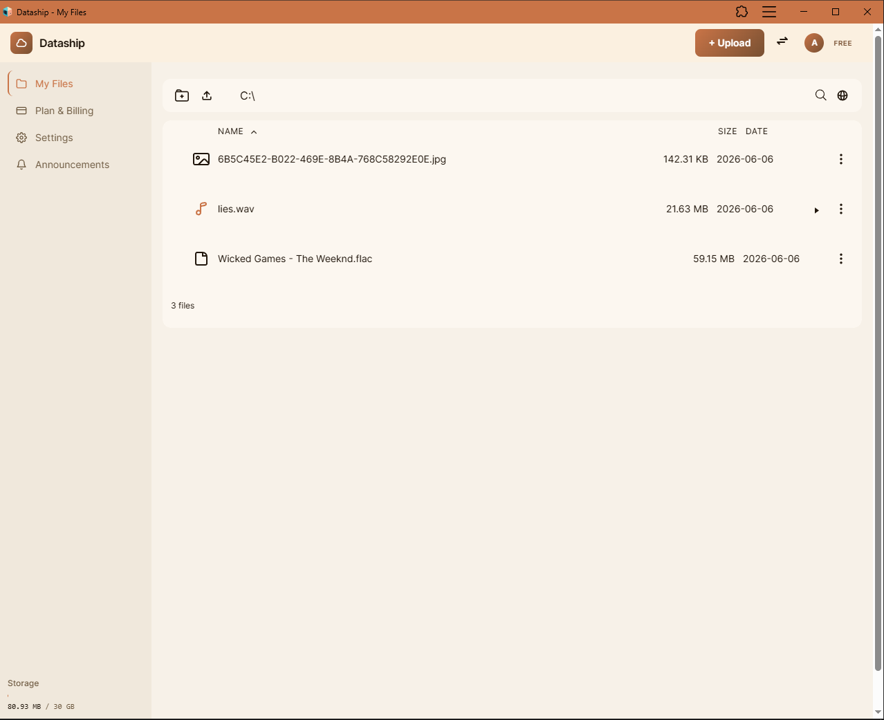The image size is (884, 720).
Task: Click the 142.31 KB size value
Action: click(x=685, y=159)
